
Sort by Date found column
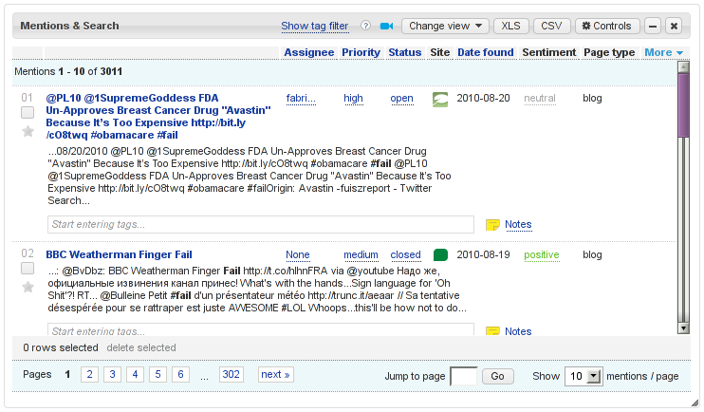pos(486,52)
